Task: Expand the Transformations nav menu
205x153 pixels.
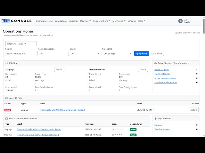Action: [x=102, y=21]
